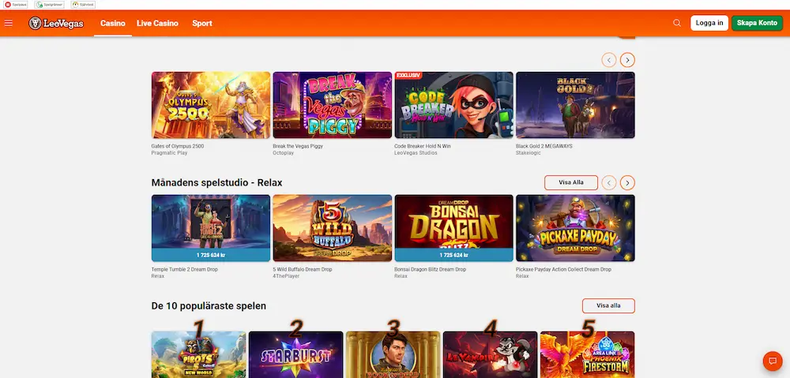This screenshot has width=790, height=378.
Task: Show previous Relax studio games
Action: point(608,183)
